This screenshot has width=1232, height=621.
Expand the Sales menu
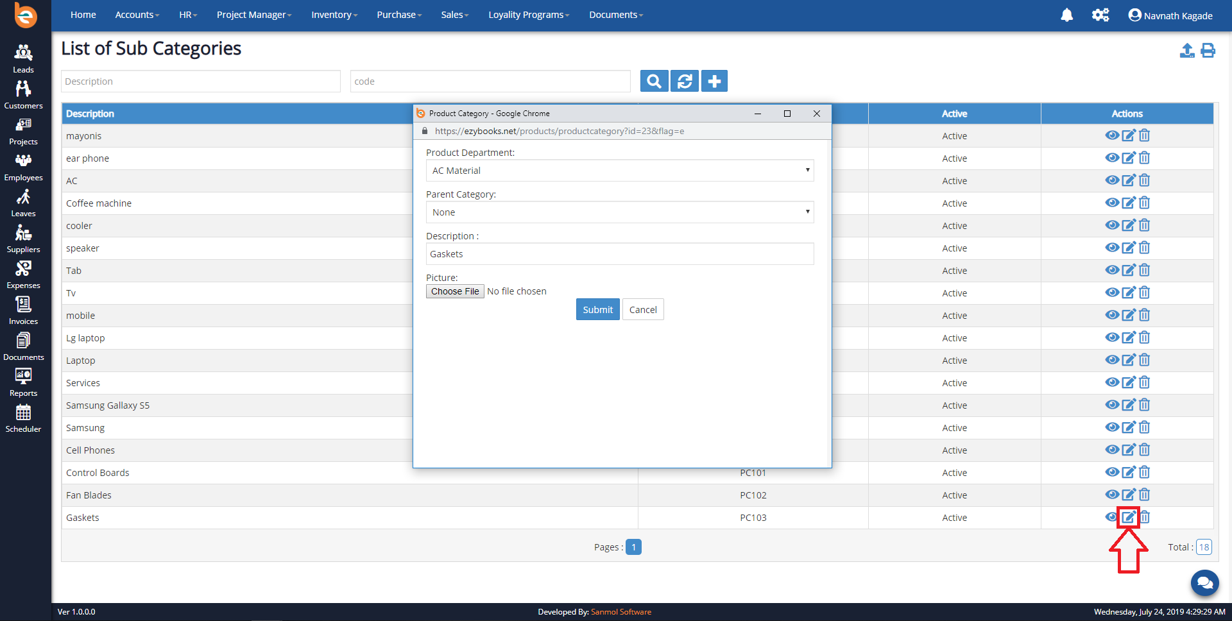click(x=455, y=15)
